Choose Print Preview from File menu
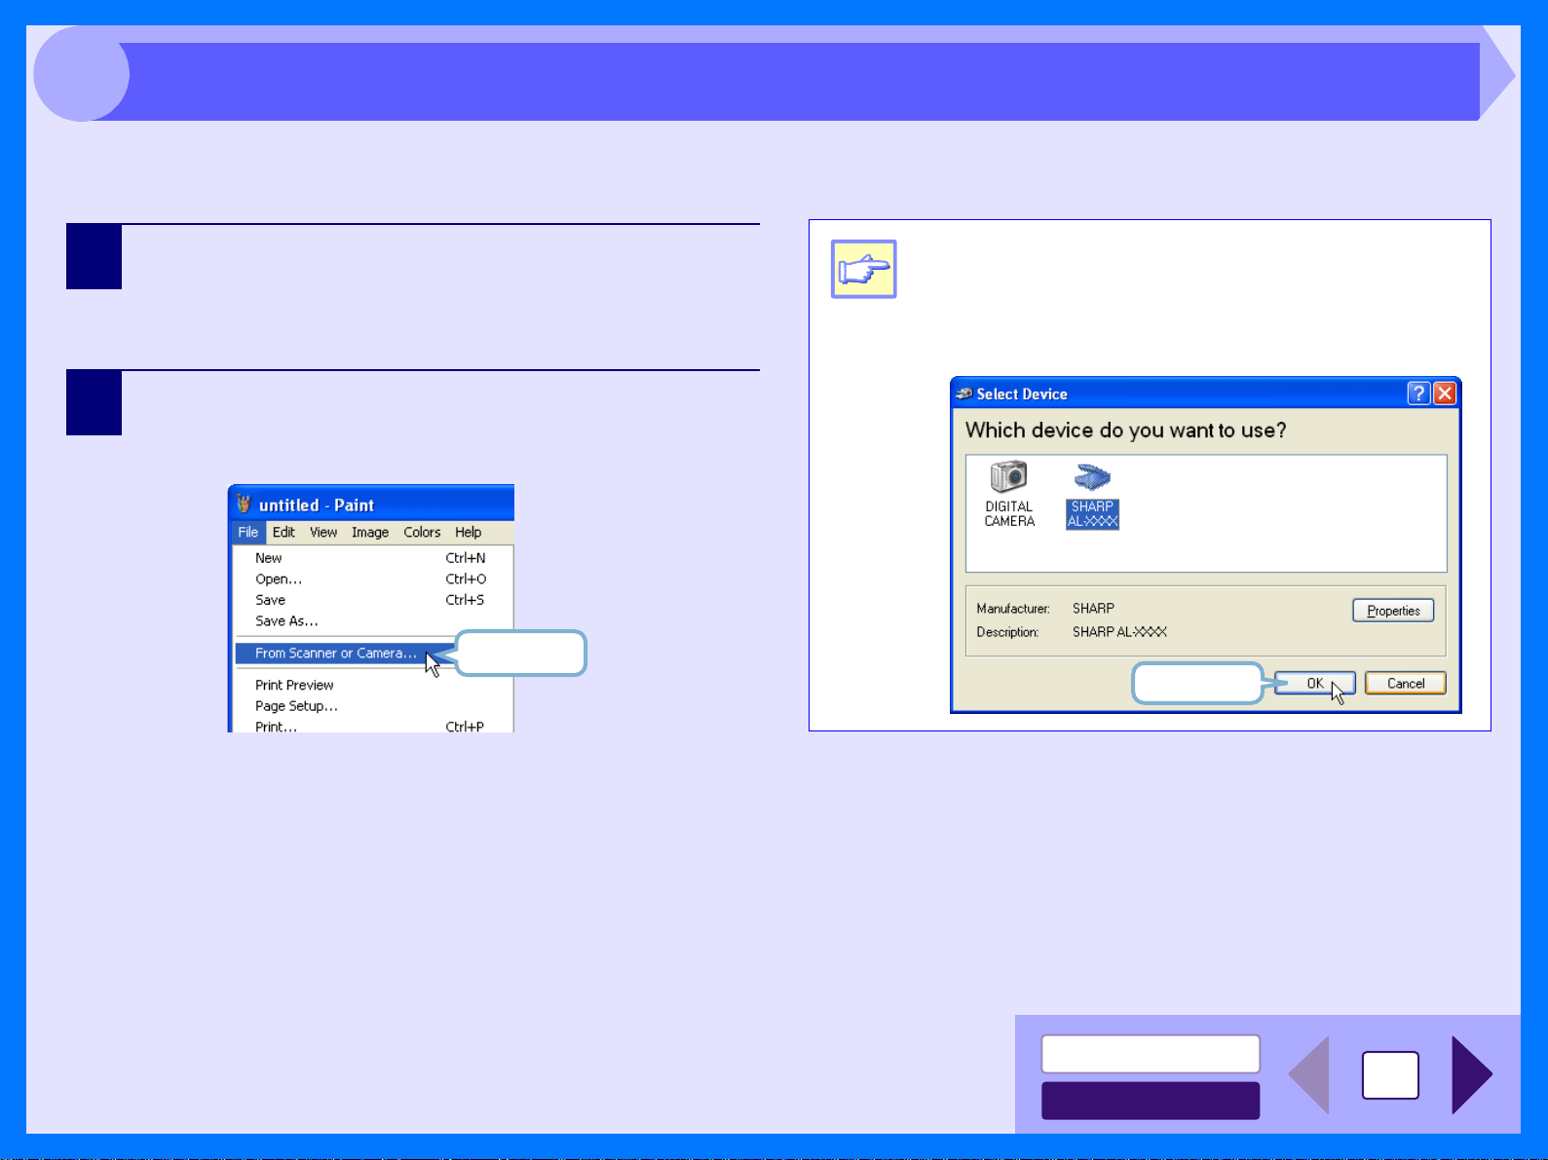Viewport: 1548px width, 1160px height. pyautogui.click(x=294, y=685)
